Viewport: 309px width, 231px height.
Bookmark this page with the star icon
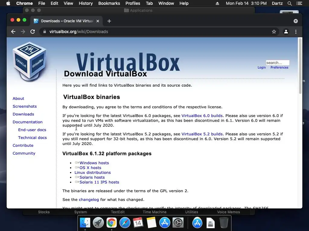(x=274, y=32)
